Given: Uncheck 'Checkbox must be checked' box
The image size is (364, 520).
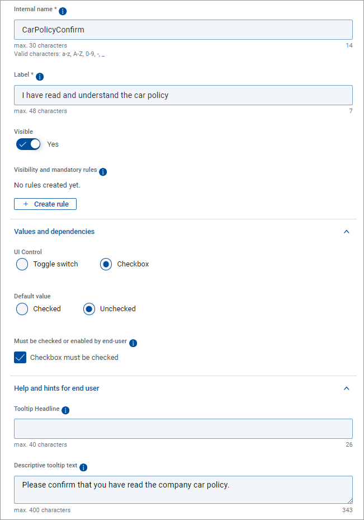Looking at the screenshot, I should click(20, 357).
